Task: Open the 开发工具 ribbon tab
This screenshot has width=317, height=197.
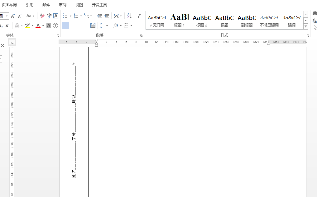Action: pyautogui.click(x=99, y=5)
